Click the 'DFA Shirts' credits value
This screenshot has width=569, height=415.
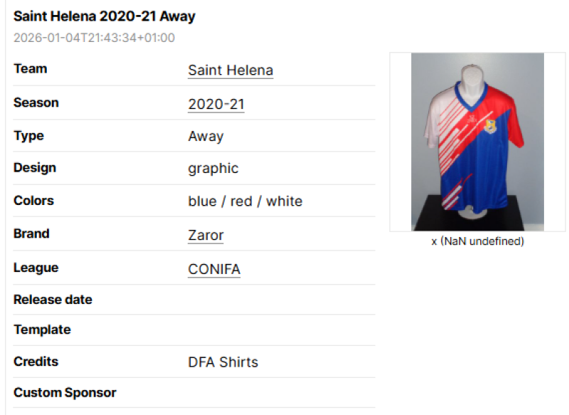[223, 362]
